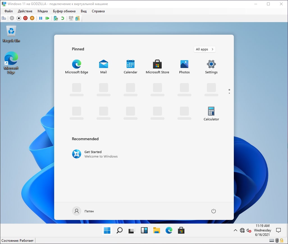Open the Start menu power options
The height and width of the screenshot is (244, 288).
pyautogui.click(x=213, y=211)
